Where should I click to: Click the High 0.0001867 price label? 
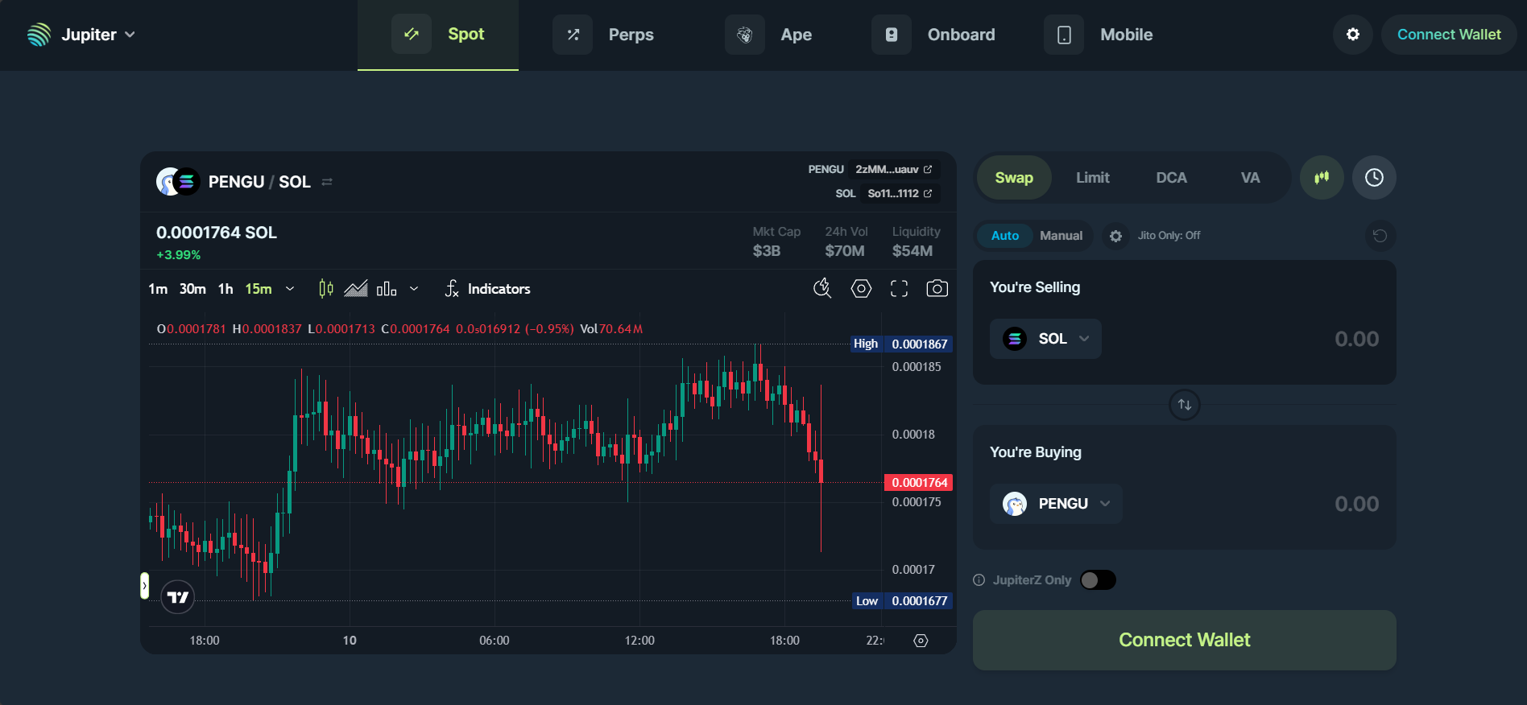pyautogui.click(x=902, y=344)
